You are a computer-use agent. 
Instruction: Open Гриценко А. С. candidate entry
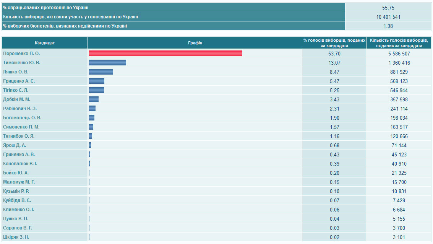pyautogui.click(x=19, y=81)
